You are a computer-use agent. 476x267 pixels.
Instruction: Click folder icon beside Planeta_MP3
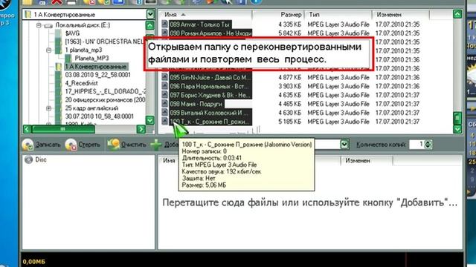68,58
